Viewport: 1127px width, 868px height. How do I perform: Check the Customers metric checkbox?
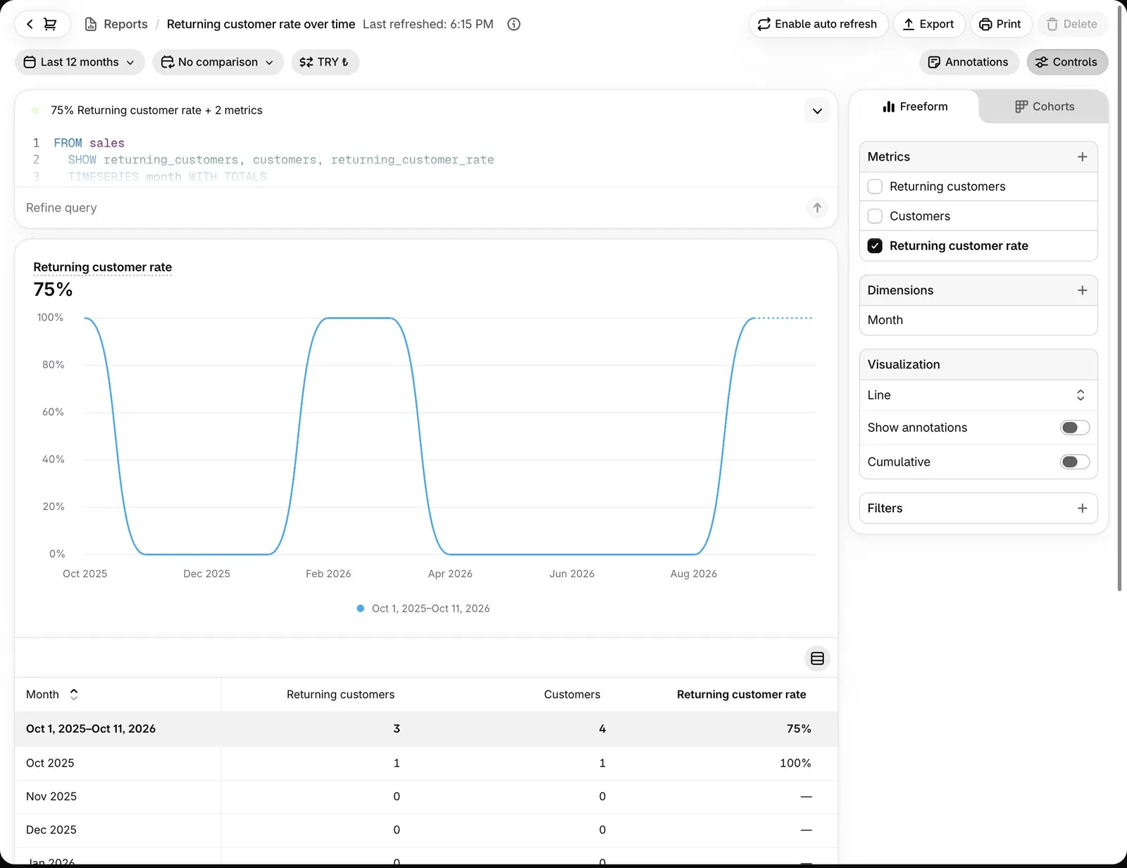(875, 216)
